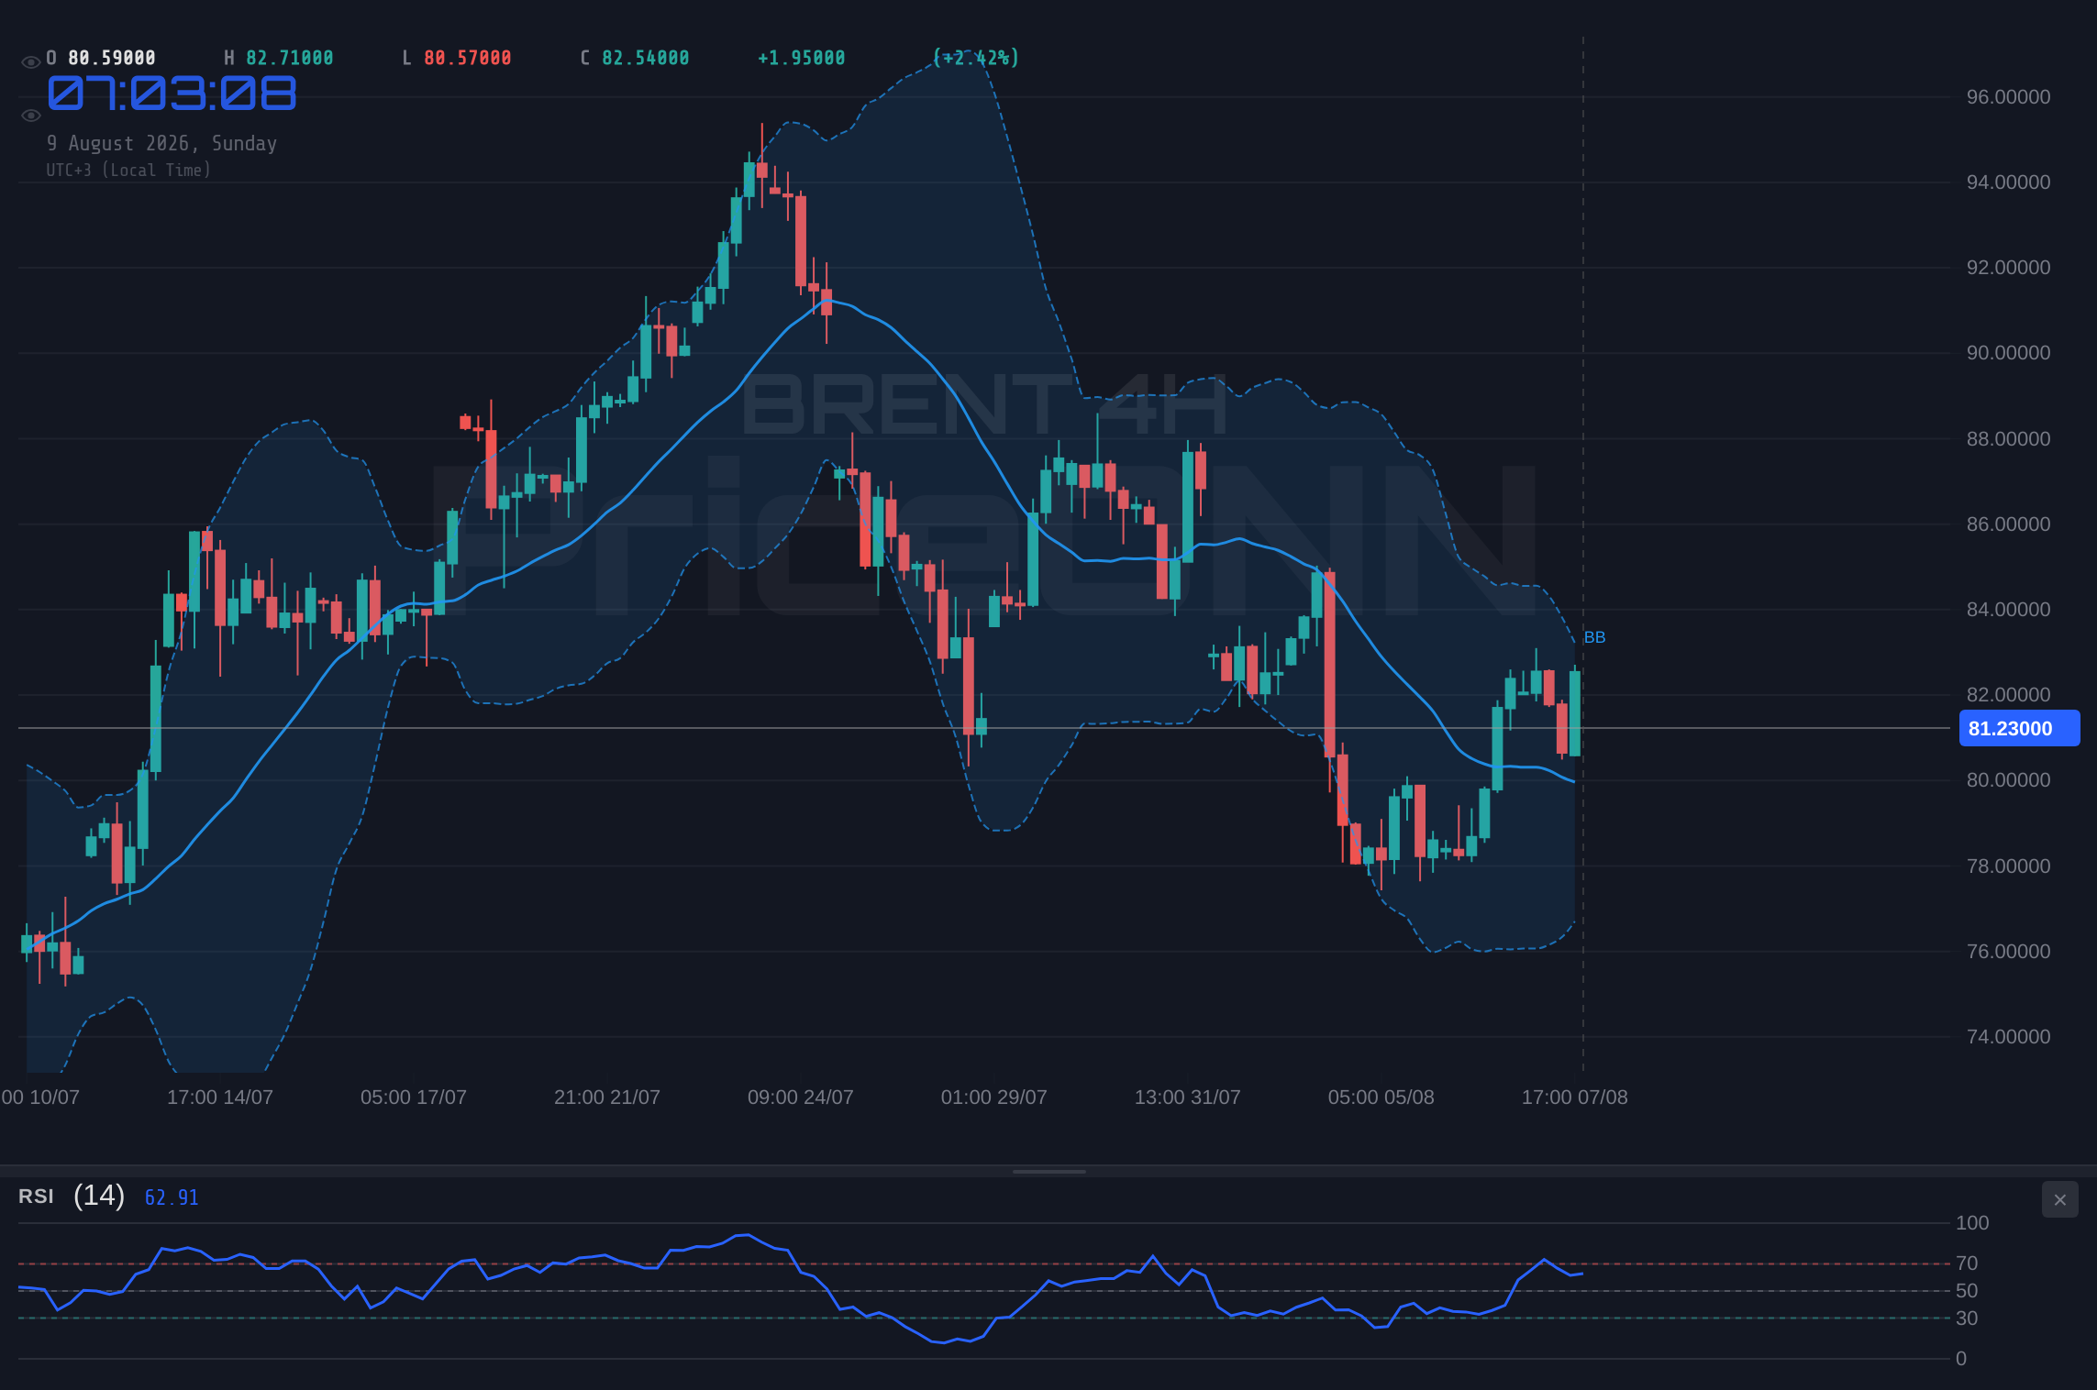Click the RSI axis label 100
The image size is (2097, 1390).
point(1972,1223)
